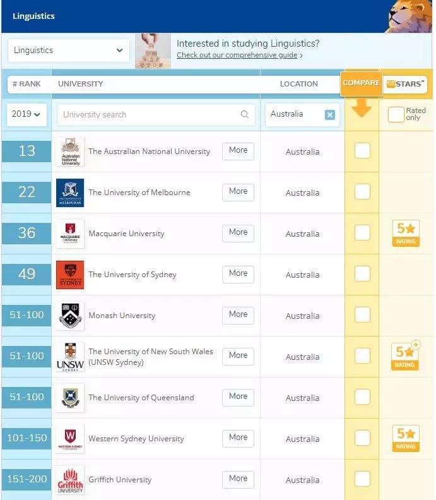Focus the University search input field

pyautogui.click(x=156, y=114)
